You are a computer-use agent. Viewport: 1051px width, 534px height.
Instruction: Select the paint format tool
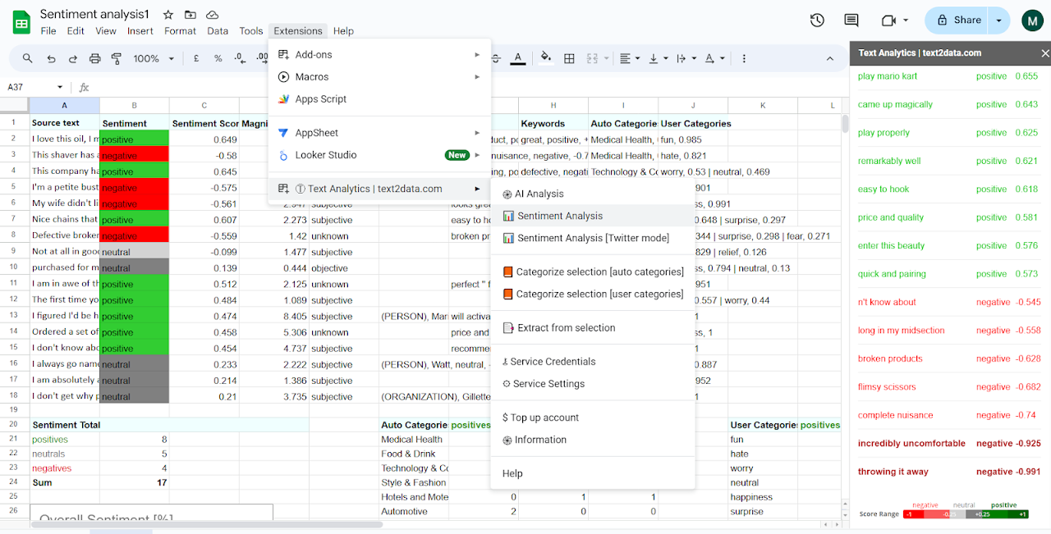point(116,58)
